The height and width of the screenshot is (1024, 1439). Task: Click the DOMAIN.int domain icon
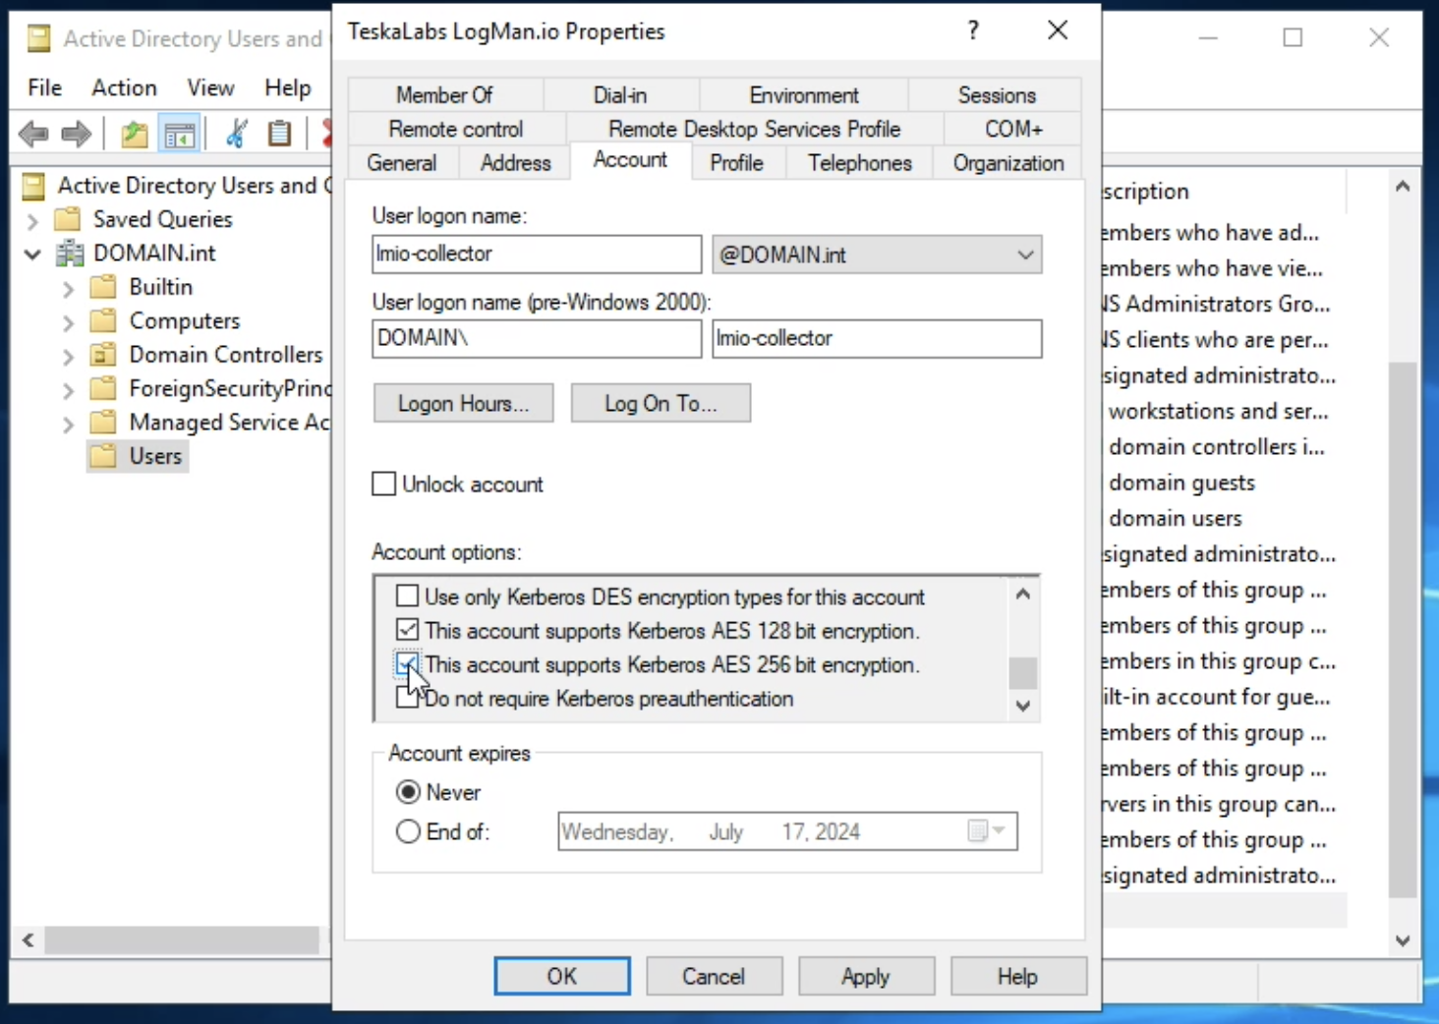(69, 253)
